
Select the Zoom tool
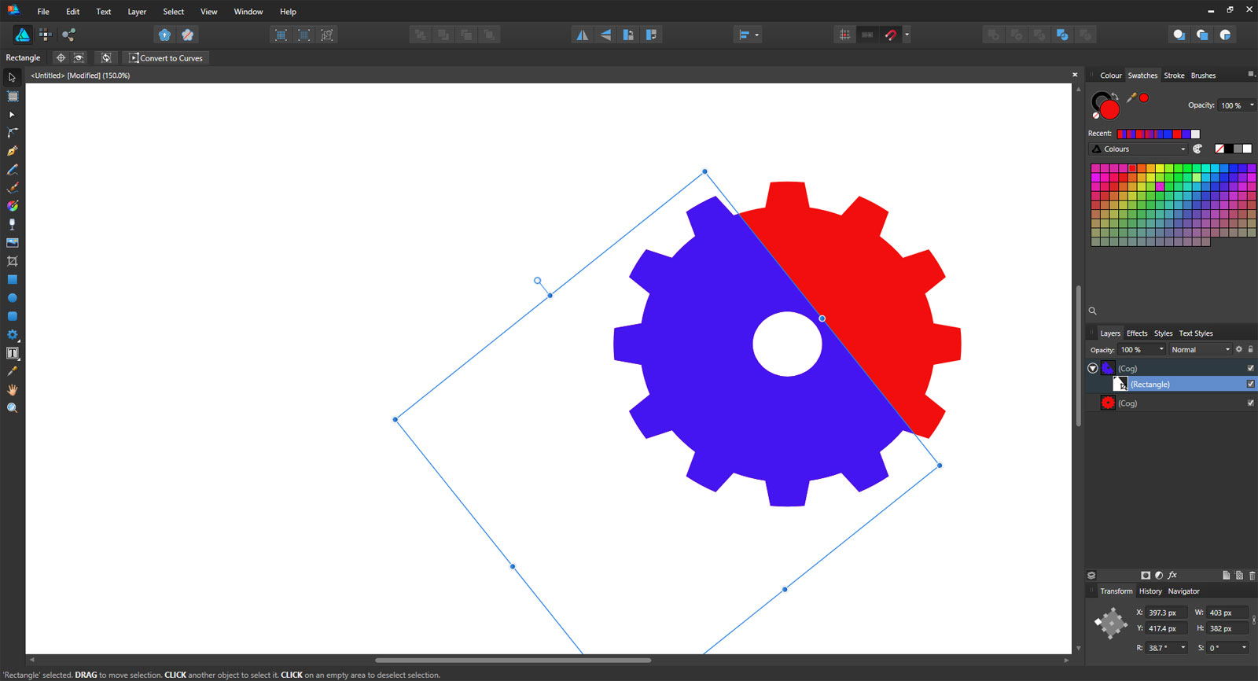click(x=12, y=408)
